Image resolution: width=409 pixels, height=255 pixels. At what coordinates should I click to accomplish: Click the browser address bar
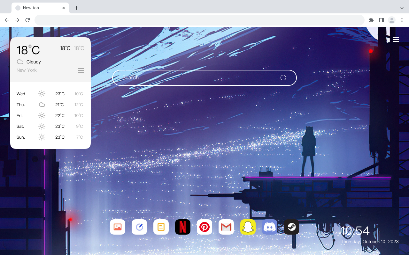coord(199,20)
